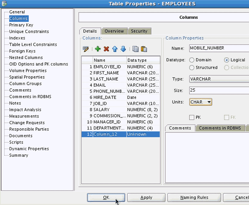The image size is (249, 205).
Task: Select the SALARY column row
Action: pyautogui.click(x=121, y=110)
